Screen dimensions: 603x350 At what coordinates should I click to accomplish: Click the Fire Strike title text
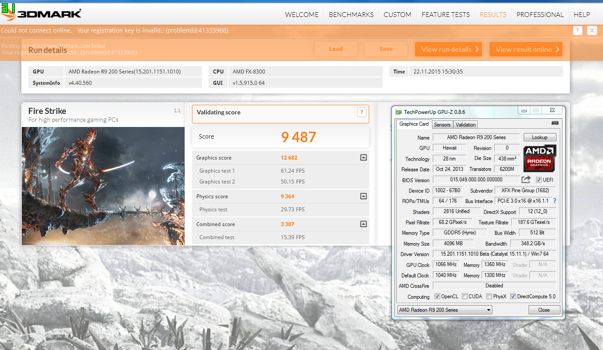(x=47, y=111)
